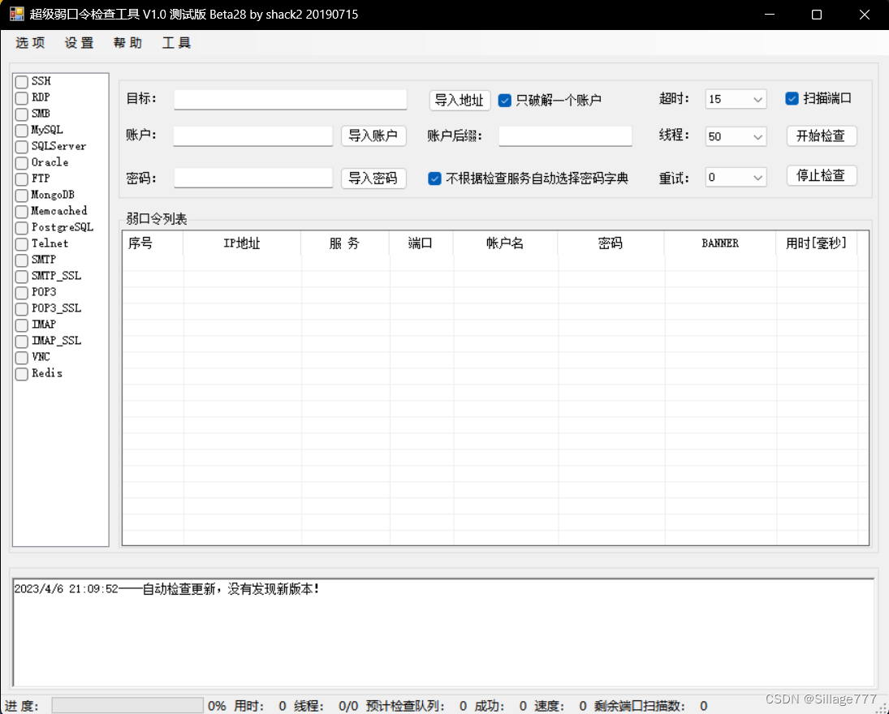The height and width of the screenshot is (714, 889).
Task: Toggle the 扫描端口 checkbox
Action: tap(792, 99)
